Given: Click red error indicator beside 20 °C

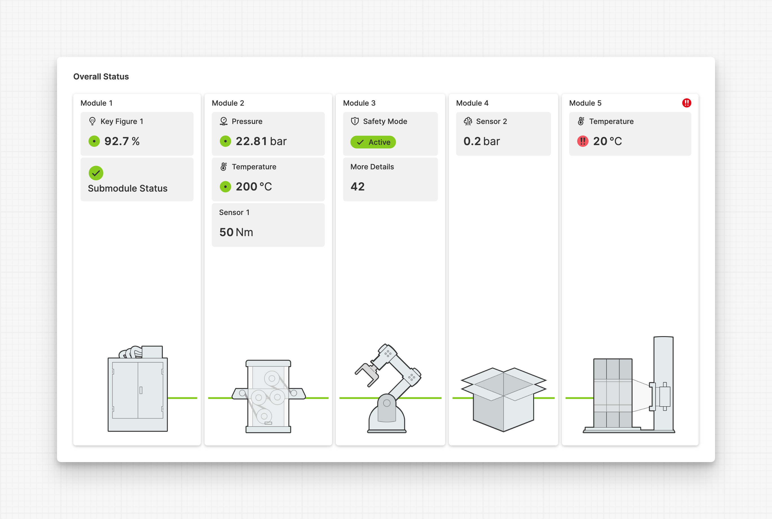Looking at the screenshot, I should tap(583, 141).
